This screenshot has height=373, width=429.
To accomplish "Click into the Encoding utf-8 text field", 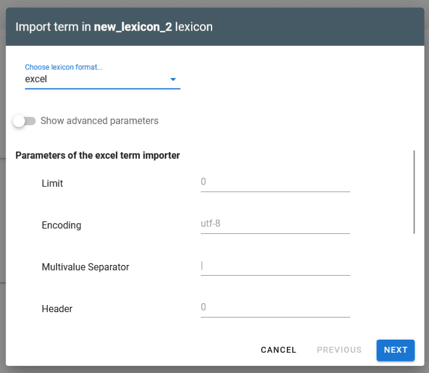I will coord(275,224).
